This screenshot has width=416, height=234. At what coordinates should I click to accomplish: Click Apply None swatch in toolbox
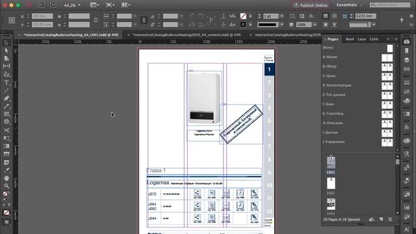pos(6,213)
